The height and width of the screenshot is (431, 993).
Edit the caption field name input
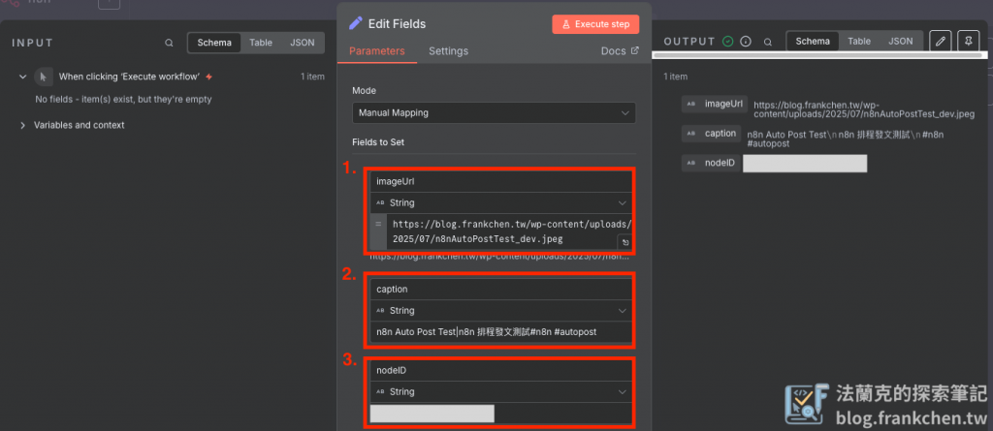[x=501, y=290]
